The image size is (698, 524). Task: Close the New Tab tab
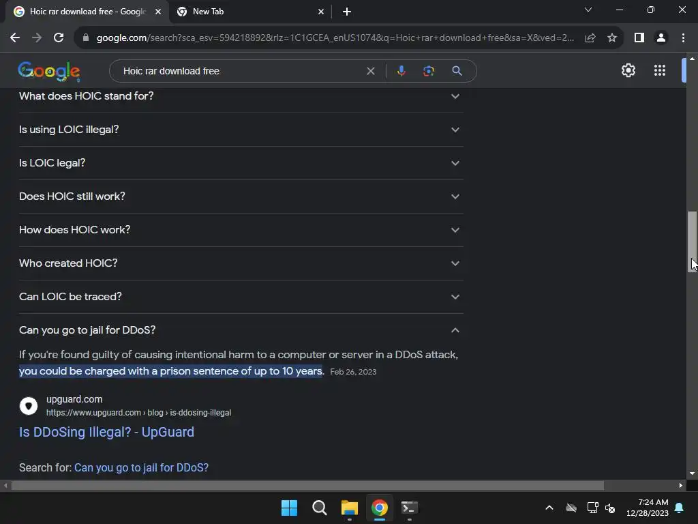coord(321,12)
